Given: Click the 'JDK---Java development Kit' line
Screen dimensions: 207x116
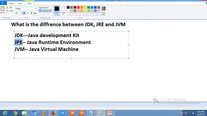Looking at the screenshot, I should [x=47, y=35].
